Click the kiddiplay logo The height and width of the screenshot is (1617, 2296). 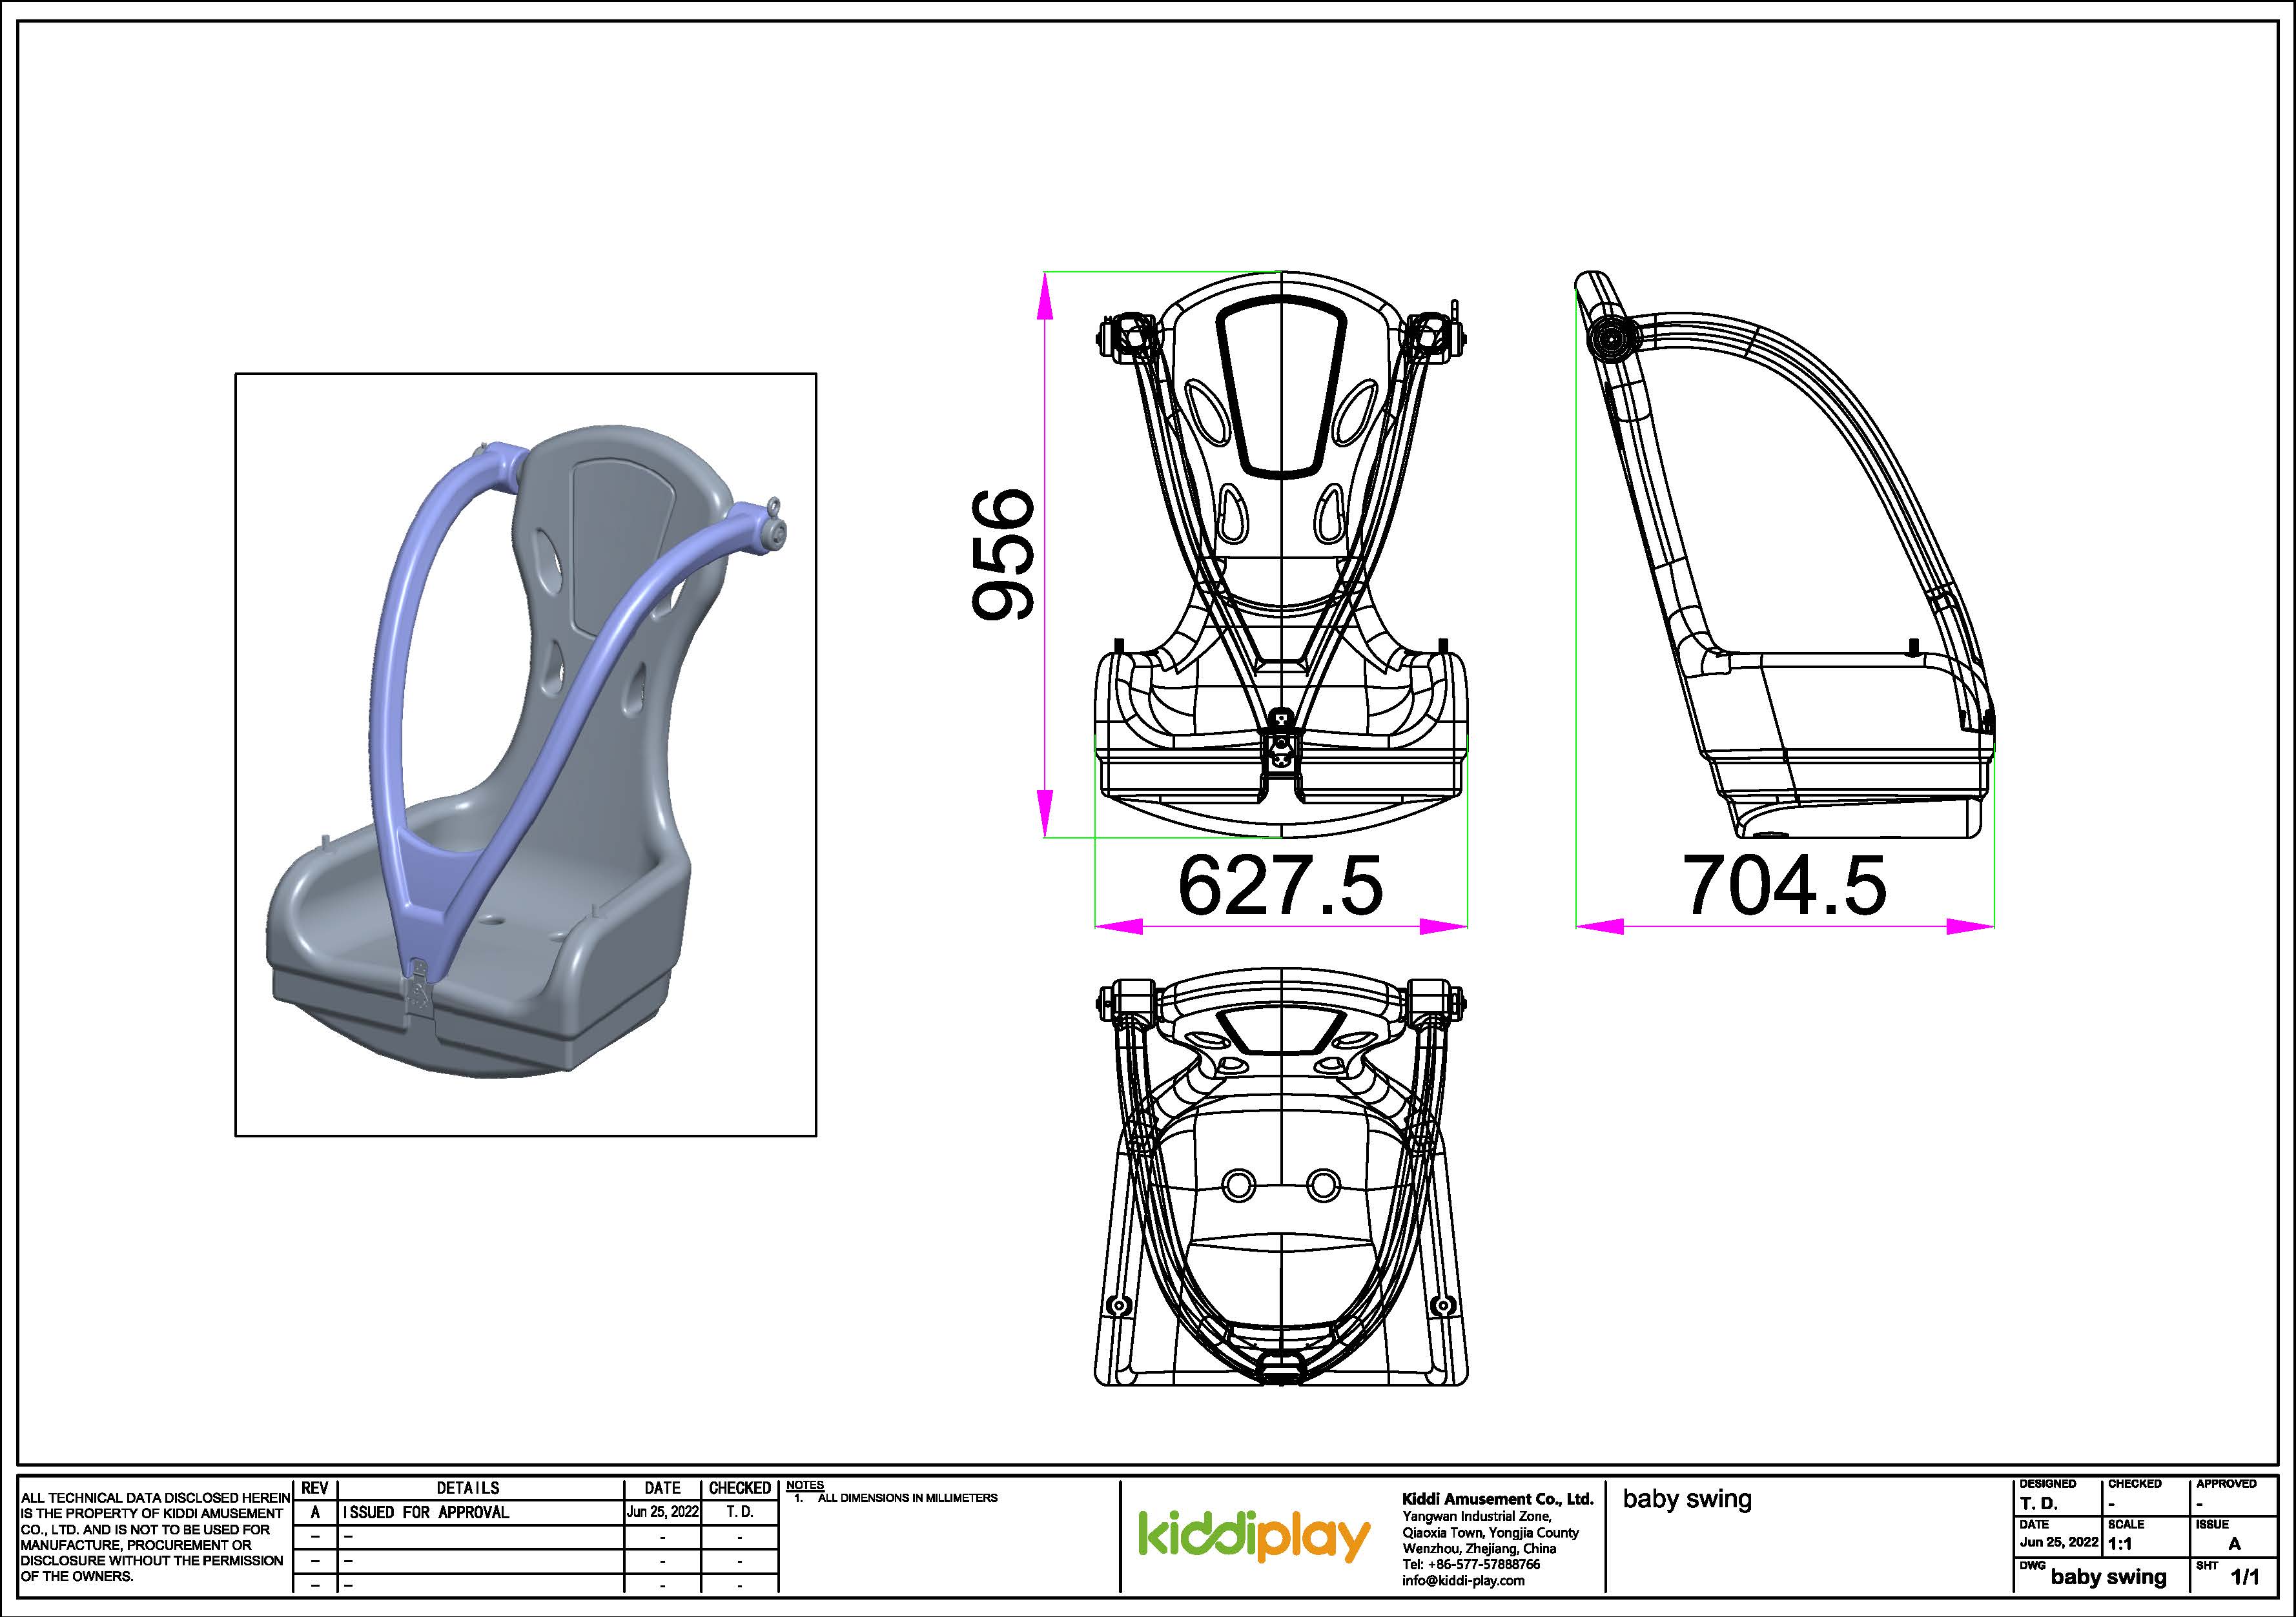(1254, 1538)
